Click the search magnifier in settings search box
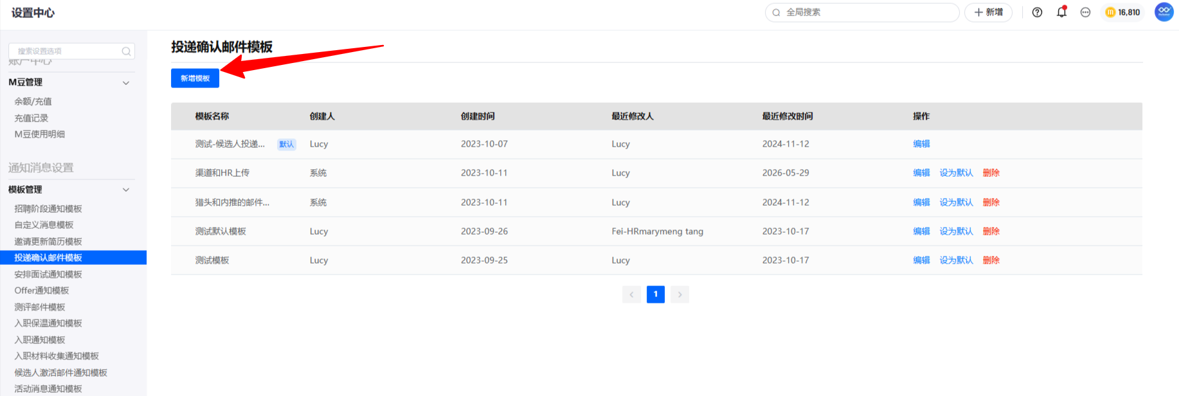This screenshot has height=396, width=1179. [127, 51]
